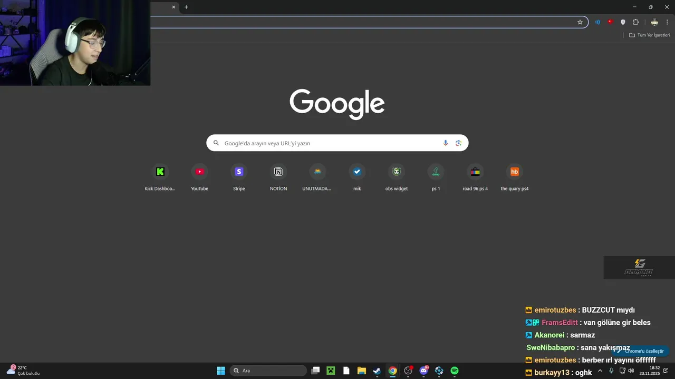Open File Explorer from the taskbar

pyautogui.click(x=361, y=371)
